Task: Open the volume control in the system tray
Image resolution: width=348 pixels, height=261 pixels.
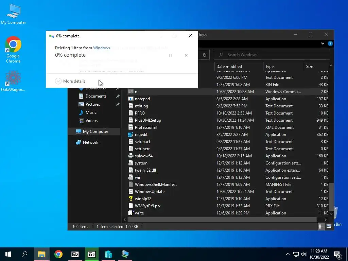Action: pyautogui.click(x=304, y=254)
